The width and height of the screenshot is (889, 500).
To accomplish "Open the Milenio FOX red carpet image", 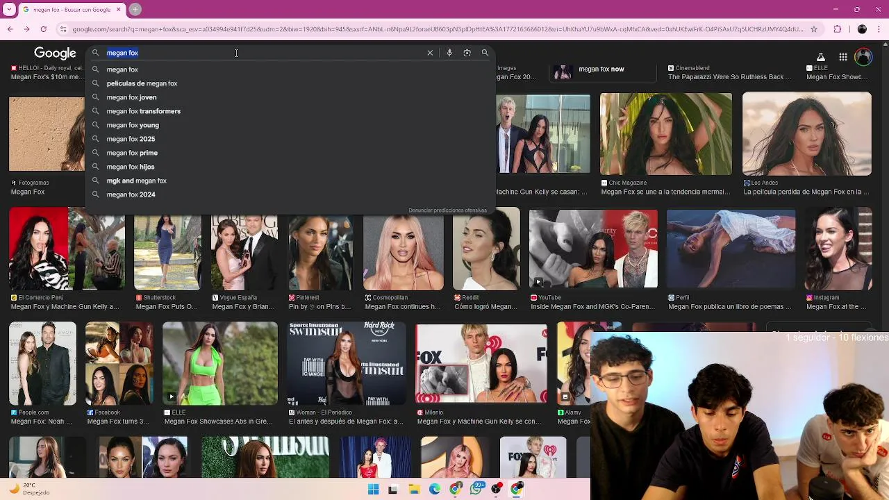I will click(481, 362).
